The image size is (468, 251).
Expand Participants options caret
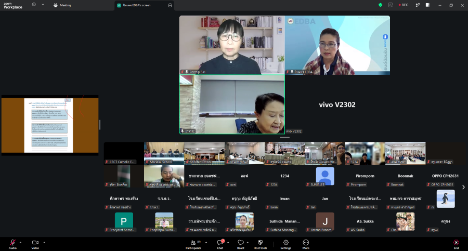(206, 242)
